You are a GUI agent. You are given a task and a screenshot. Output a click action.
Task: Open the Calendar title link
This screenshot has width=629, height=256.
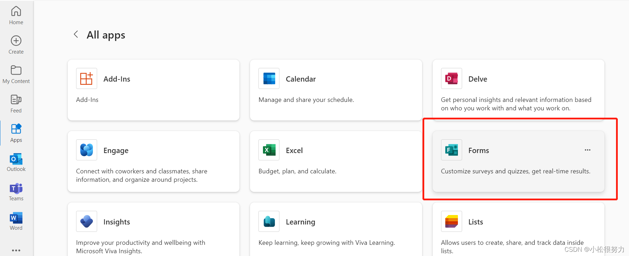coord(301,79)
